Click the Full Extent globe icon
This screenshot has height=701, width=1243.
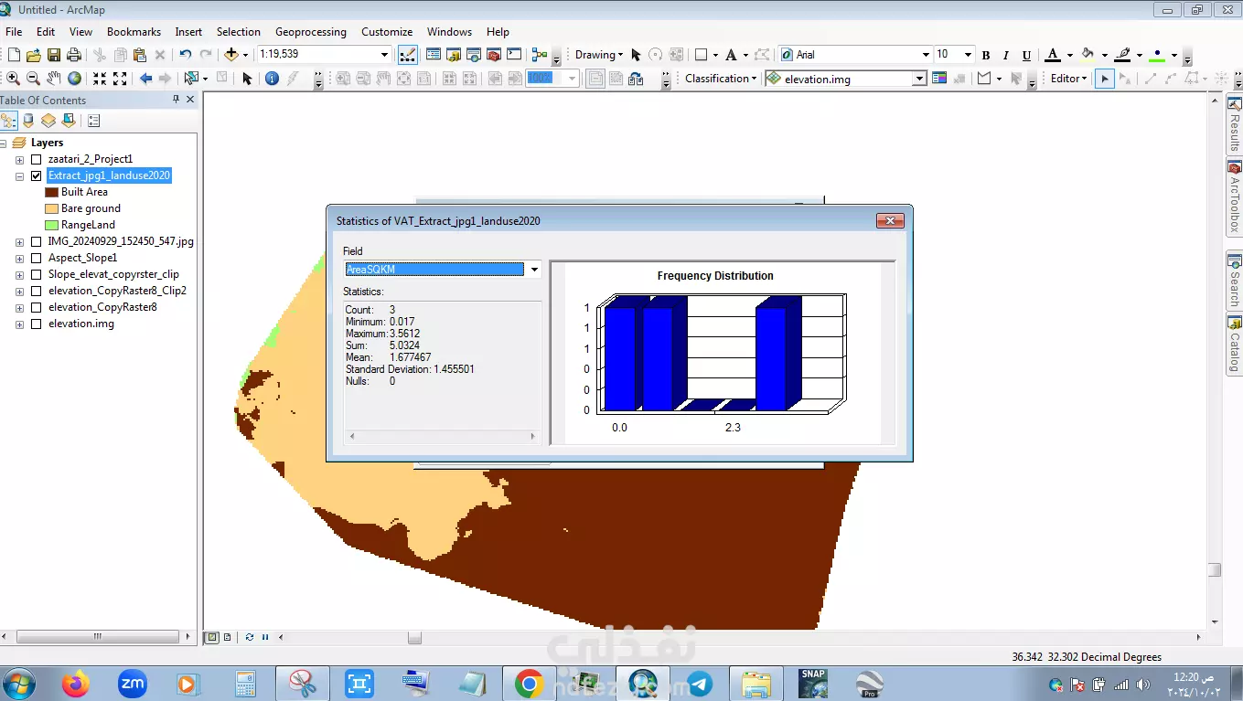(x=74, y=79)
